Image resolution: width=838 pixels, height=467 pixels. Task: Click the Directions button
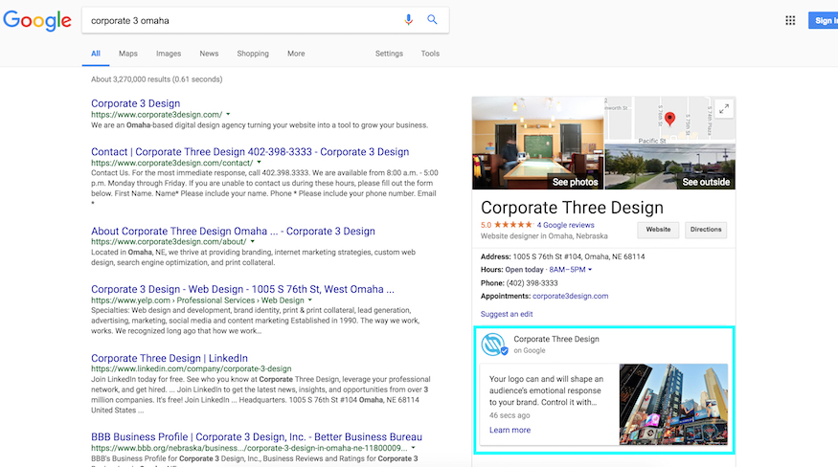[x=706, y=230]
